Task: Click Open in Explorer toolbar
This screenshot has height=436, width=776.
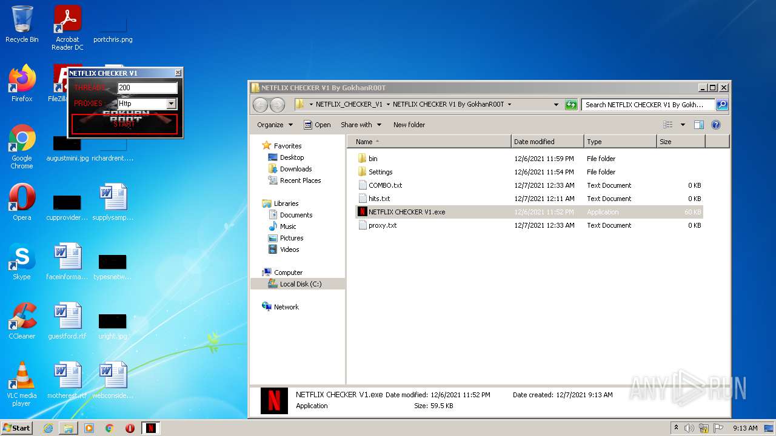Action: click(317, 125)
